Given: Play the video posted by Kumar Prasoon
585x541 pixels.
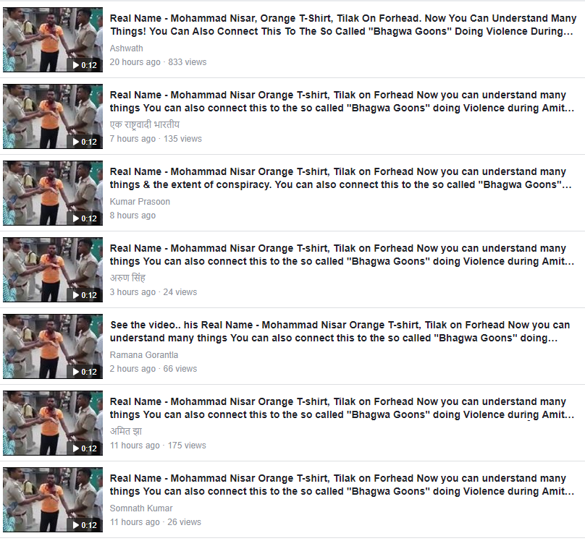Looking at the screenshot, I should (x=53, y=193).
